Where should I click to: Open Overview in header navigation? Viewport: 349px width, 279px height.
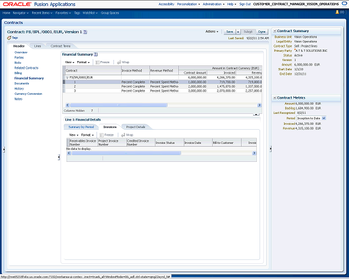coord(21,52)
